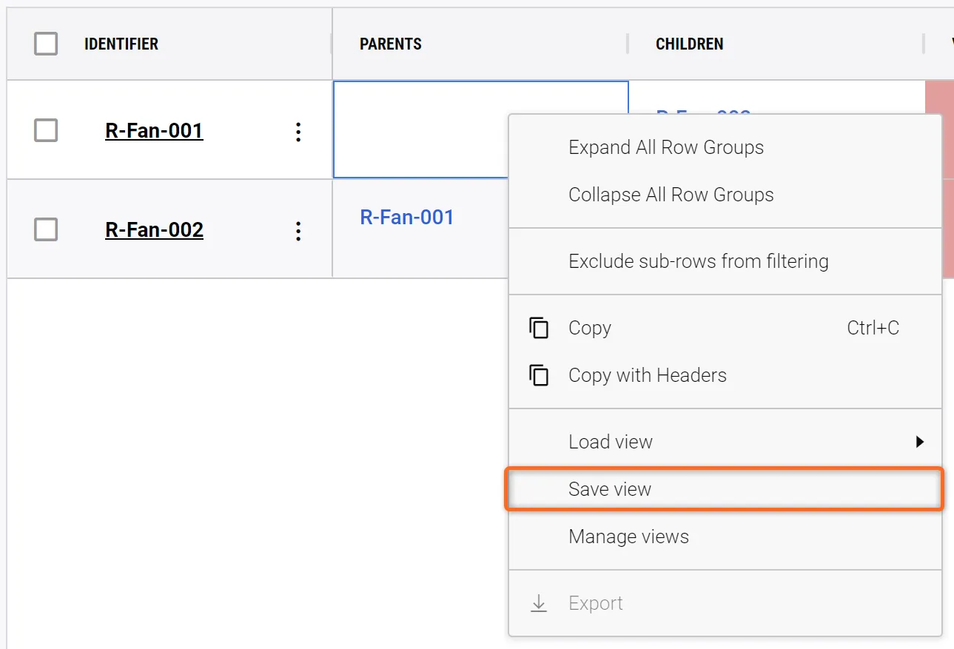954x649 pixels.
Task: Open the R-Fan-001 identifier link
Action: [x=154, y=131]
